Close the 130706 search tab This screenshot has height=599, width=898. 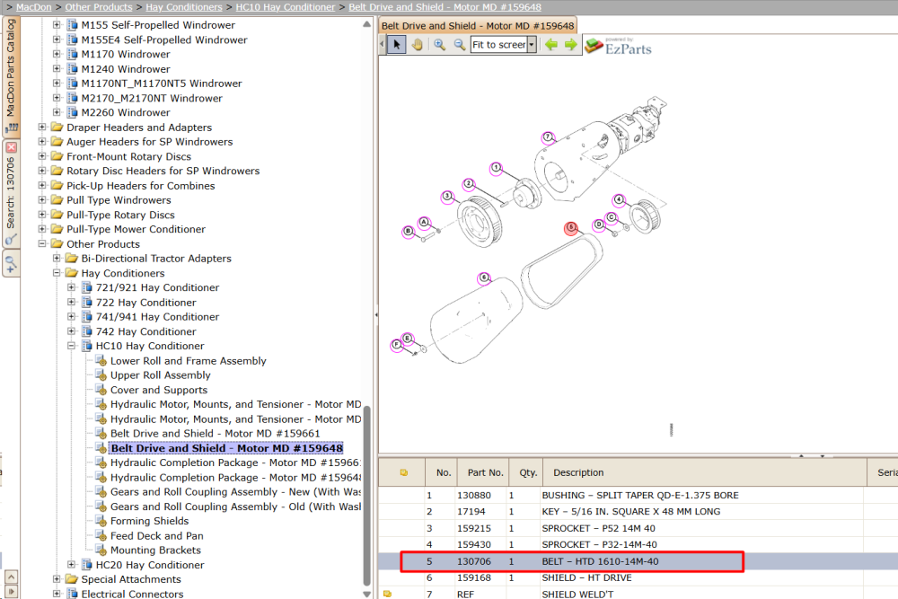tap(12, 147)
